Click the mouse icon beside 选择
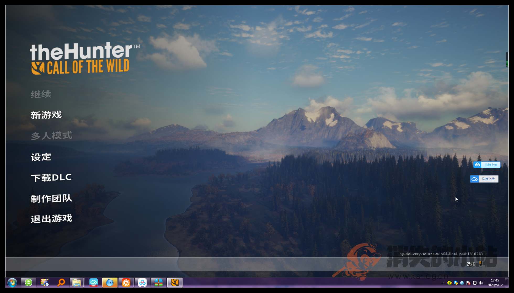514x293 pixels. point(481,264)
